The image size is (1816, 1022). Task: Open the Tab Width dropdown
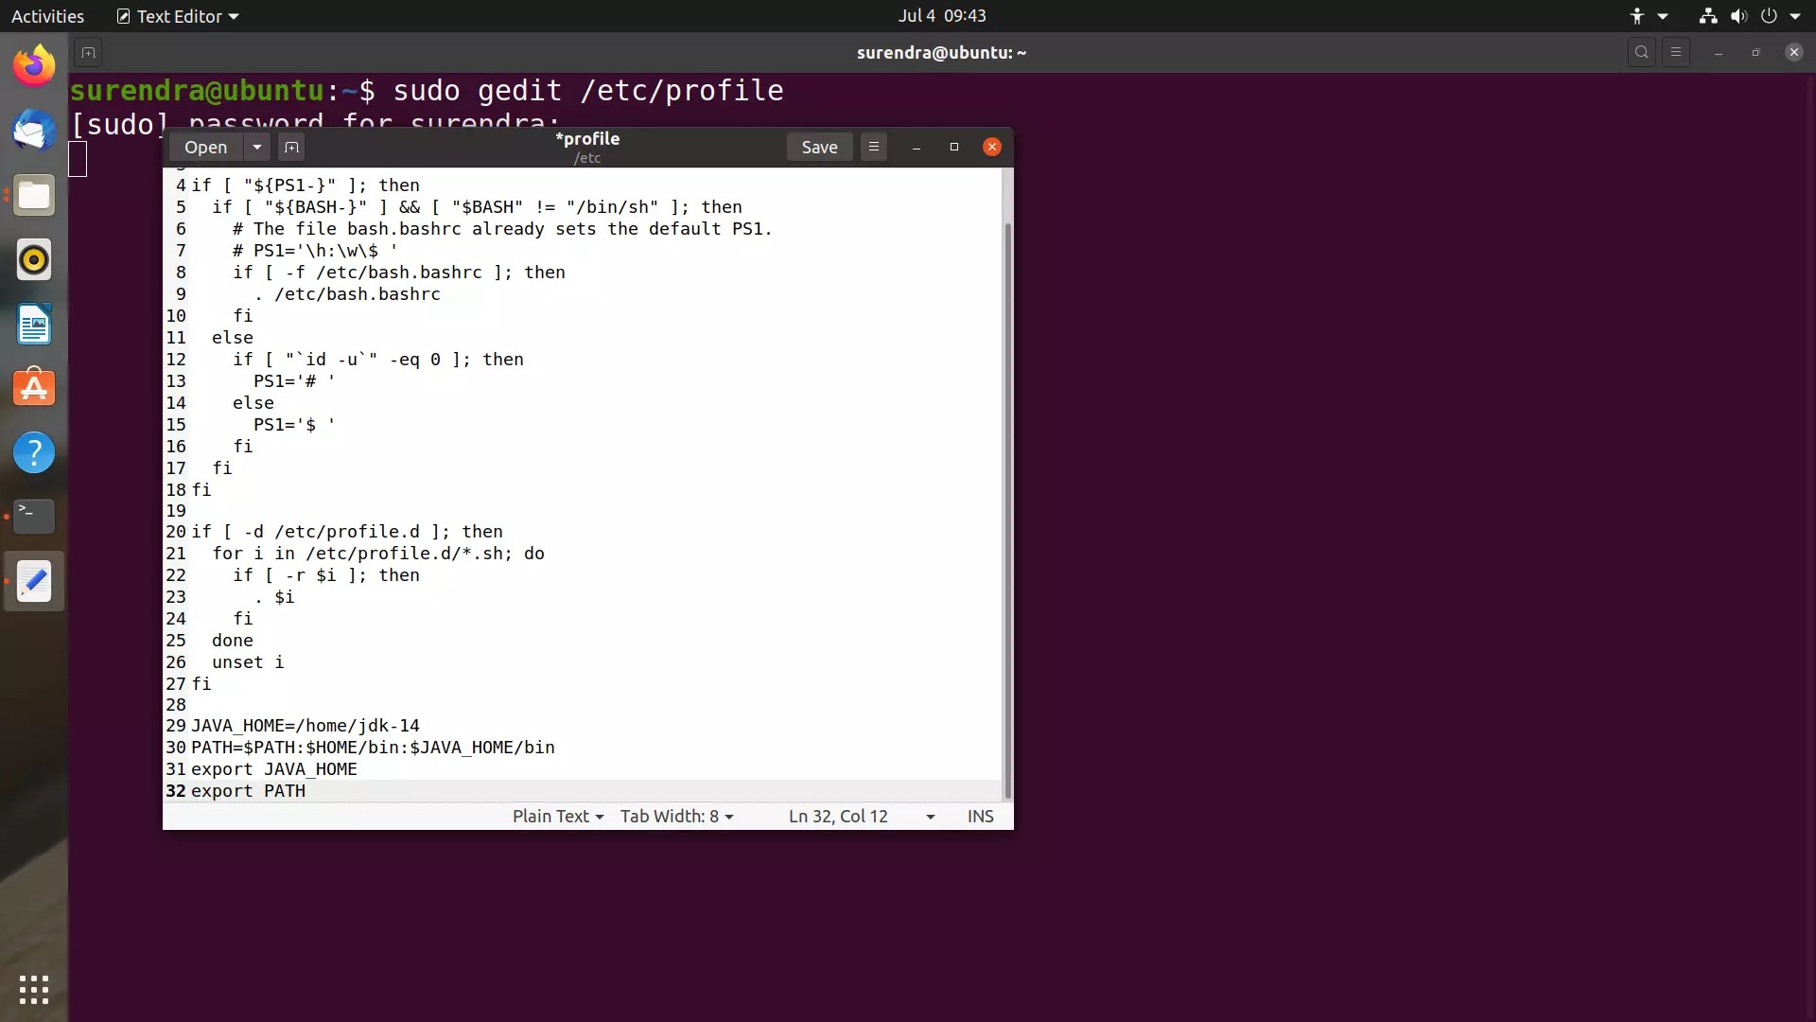click(x=676, y=816)
